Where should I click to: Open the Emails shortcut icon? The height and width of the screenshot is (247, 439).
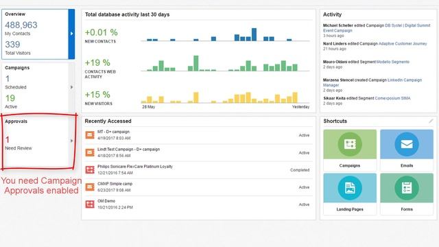(x=407, y=144)
